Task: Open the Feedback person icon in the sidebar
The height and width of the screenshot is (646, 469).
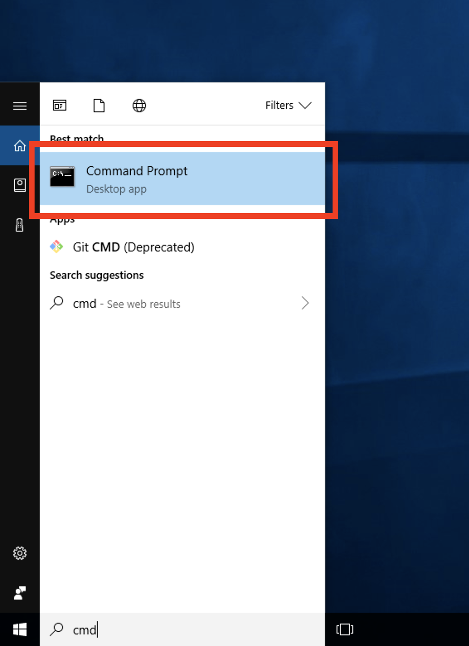Action: click(x=20, y=592)
